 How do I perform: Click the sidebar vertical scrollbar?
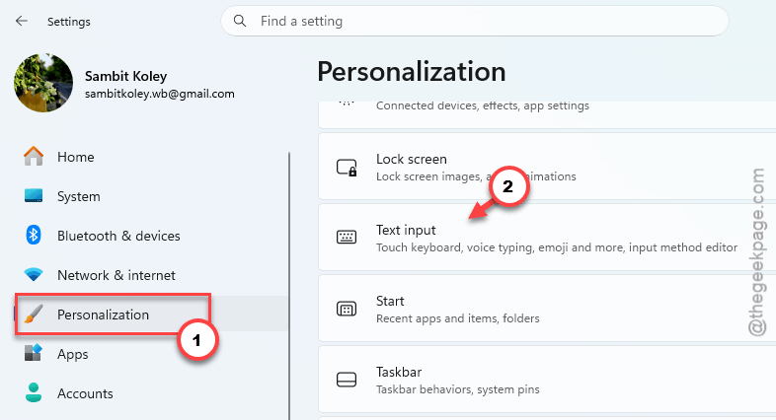pyautogui.click(x=289, y=286)
